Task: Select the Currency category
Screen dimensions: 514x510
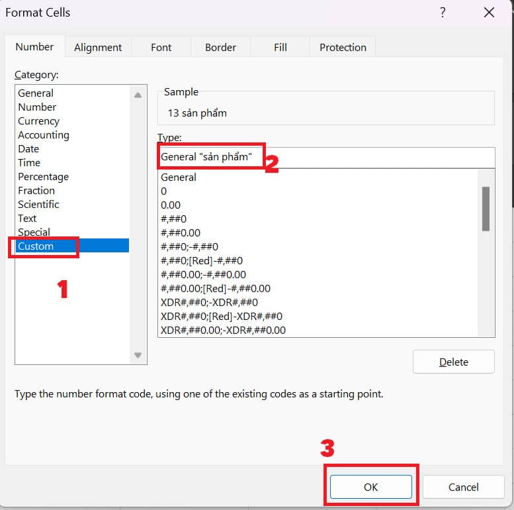Action: [38, 121]
